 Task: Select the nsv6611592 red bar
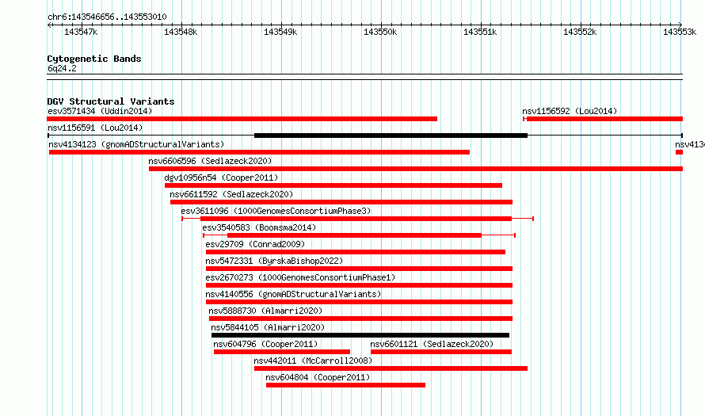341,202
